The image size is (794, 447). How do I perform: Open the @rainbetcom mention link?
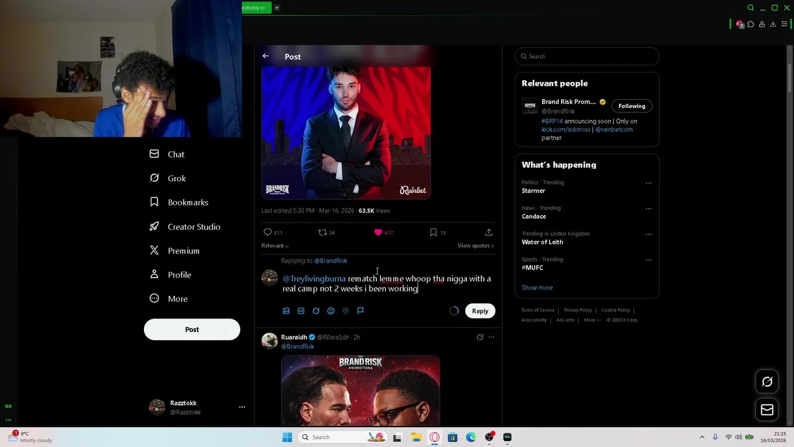click(614, 129)
